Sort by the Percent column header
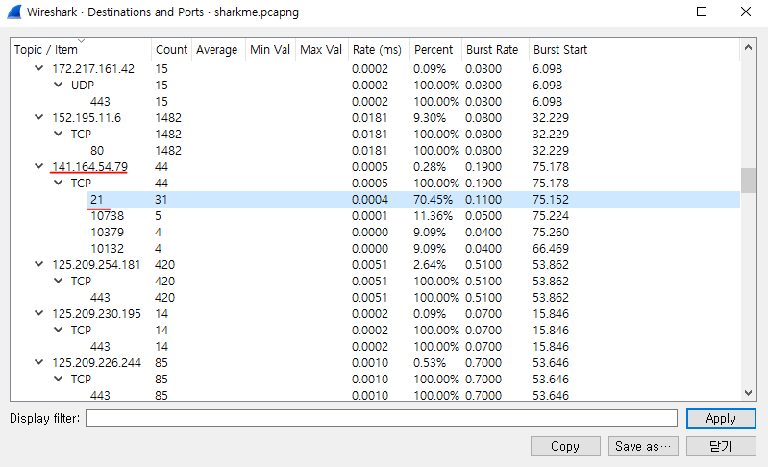 point(435,49)
